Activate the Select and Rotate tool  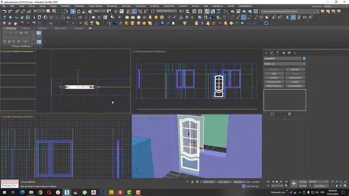pyautogui.click(x=79, y=11)
